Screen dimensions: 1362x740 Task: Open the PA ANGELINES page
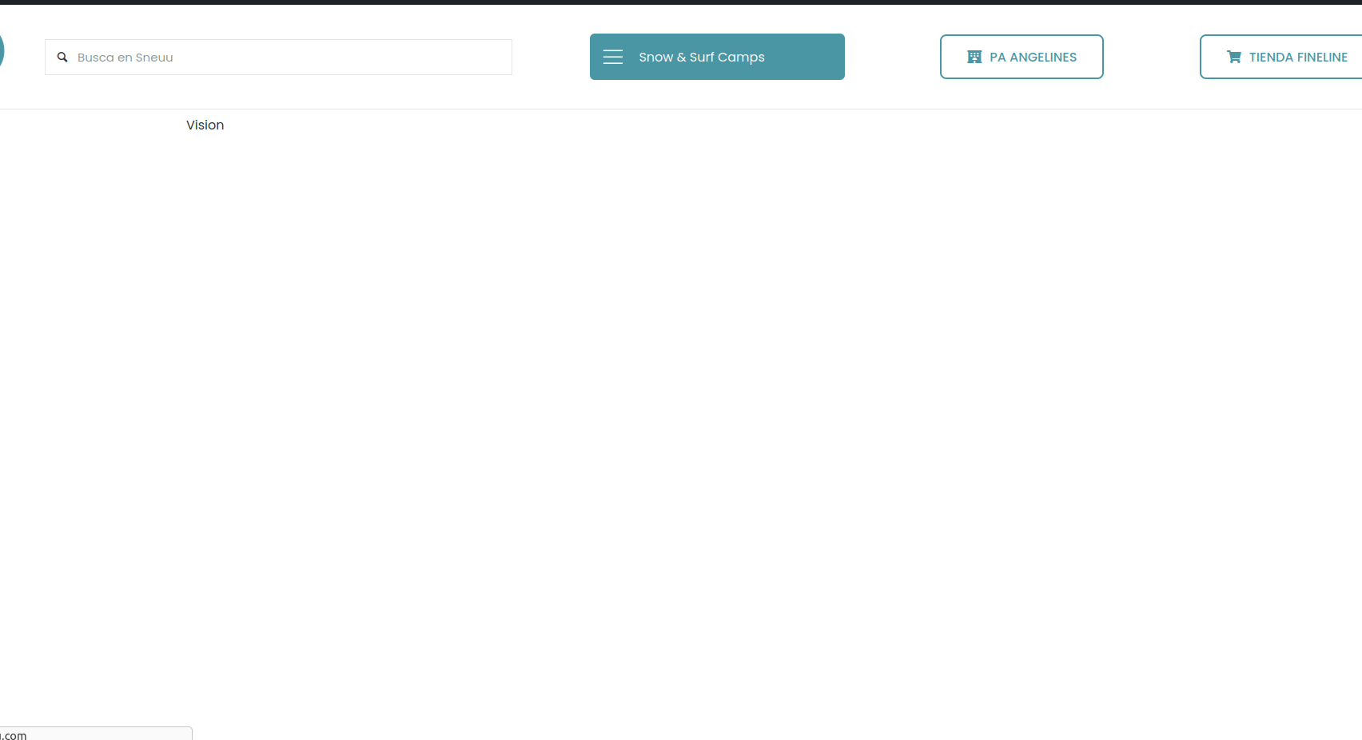point(1022,57)
